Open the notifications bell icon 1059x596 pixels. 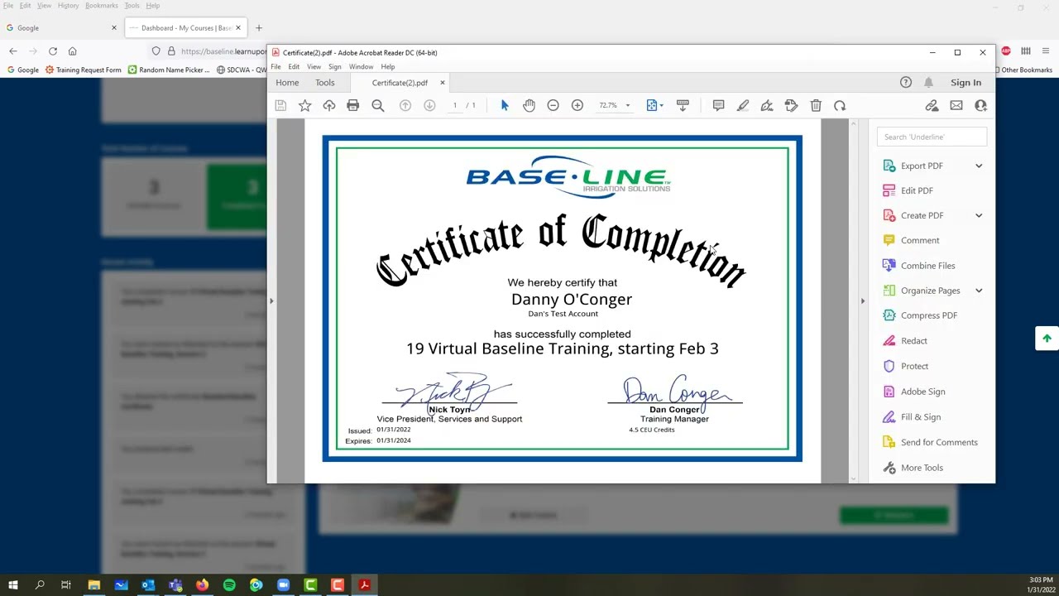[x=928, y=83]
